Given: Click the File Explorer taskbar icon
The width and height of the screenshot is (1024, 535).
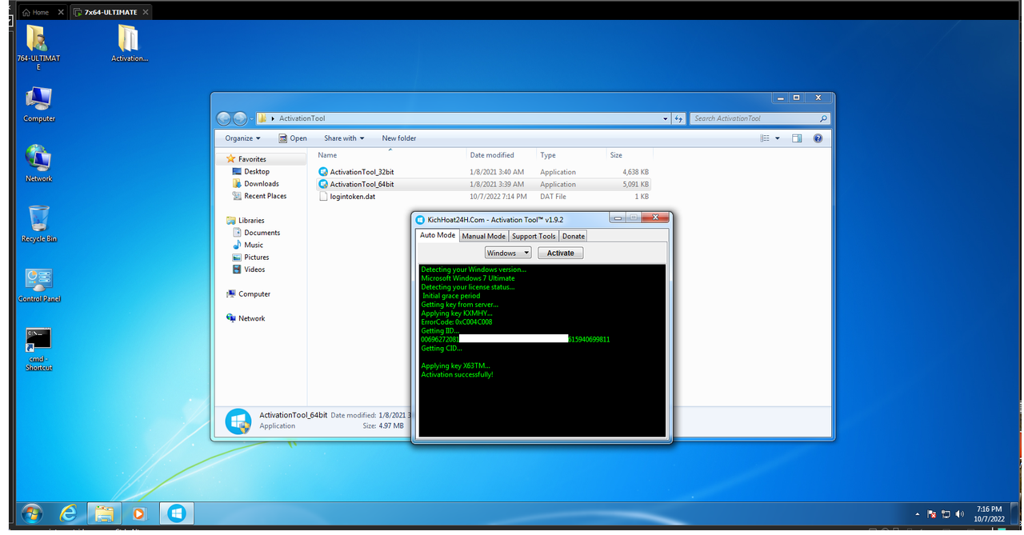Looking at the screenshot, I should [x=104, y=513].
